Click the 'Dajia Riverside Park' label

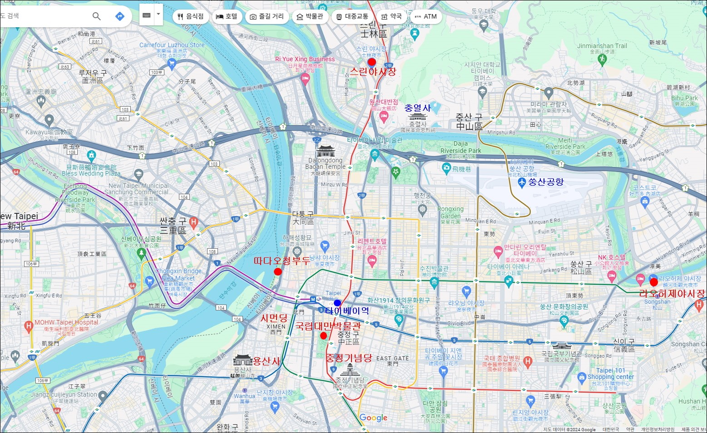pos(460,147)
